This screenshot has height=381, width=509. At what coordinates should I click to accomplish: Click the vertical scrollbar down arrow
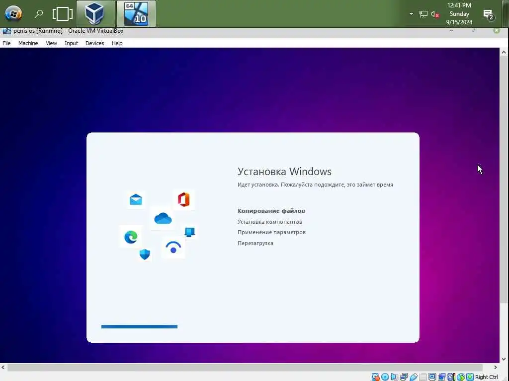pyautogui.click(x=504, y=359)
